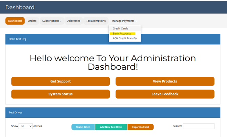
Task: Open the Show entries count dropdown
Action: tap(26, 126)
